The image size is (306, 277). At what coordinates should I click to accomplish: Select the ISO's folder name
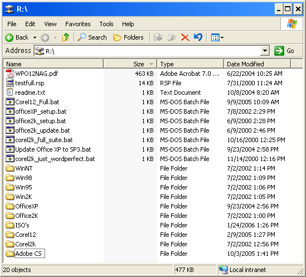click(22, 225)
